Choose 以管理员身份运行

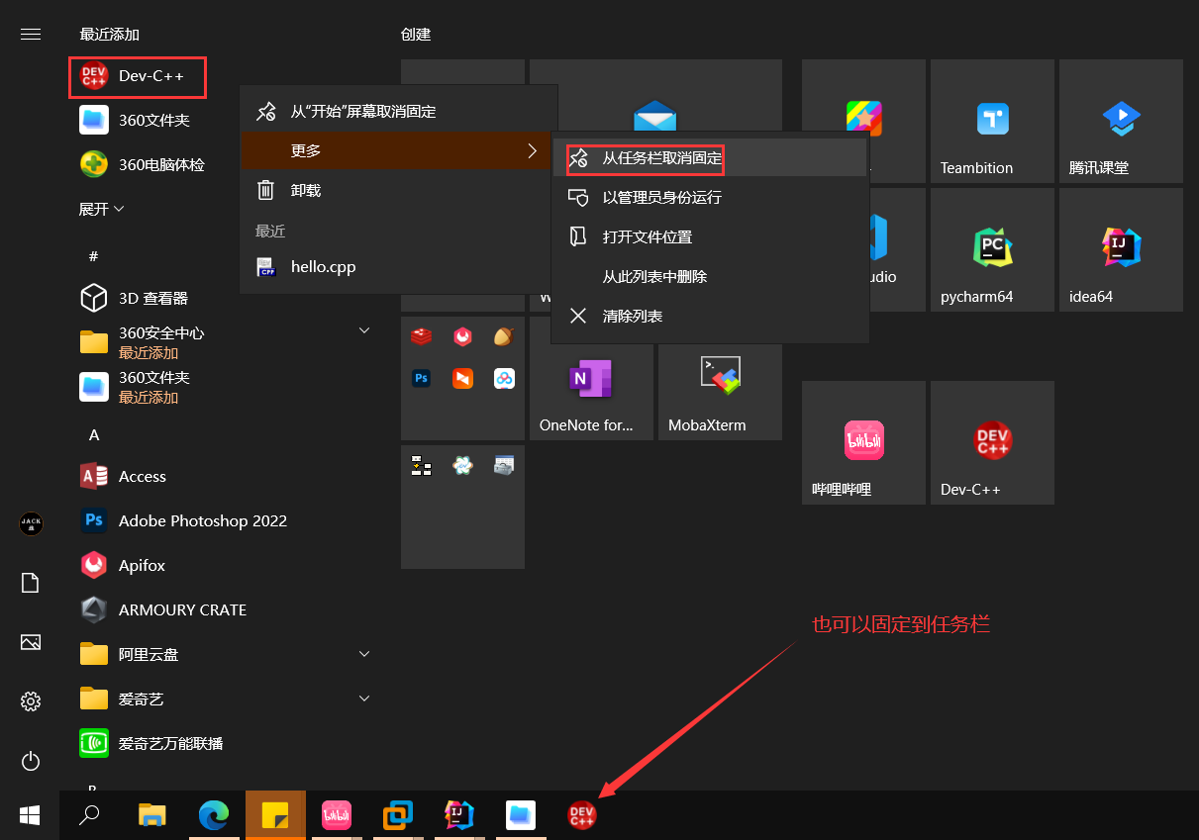click(x=710, y=197)
